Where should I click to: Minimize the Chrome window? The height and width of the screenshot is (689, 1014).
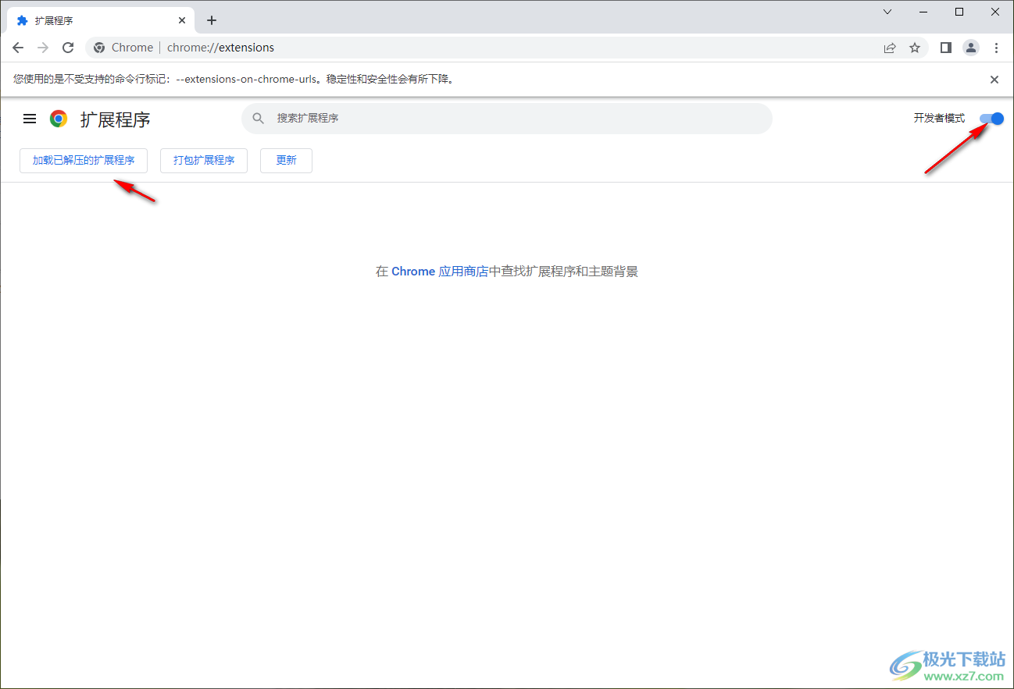tap(923, 12)
